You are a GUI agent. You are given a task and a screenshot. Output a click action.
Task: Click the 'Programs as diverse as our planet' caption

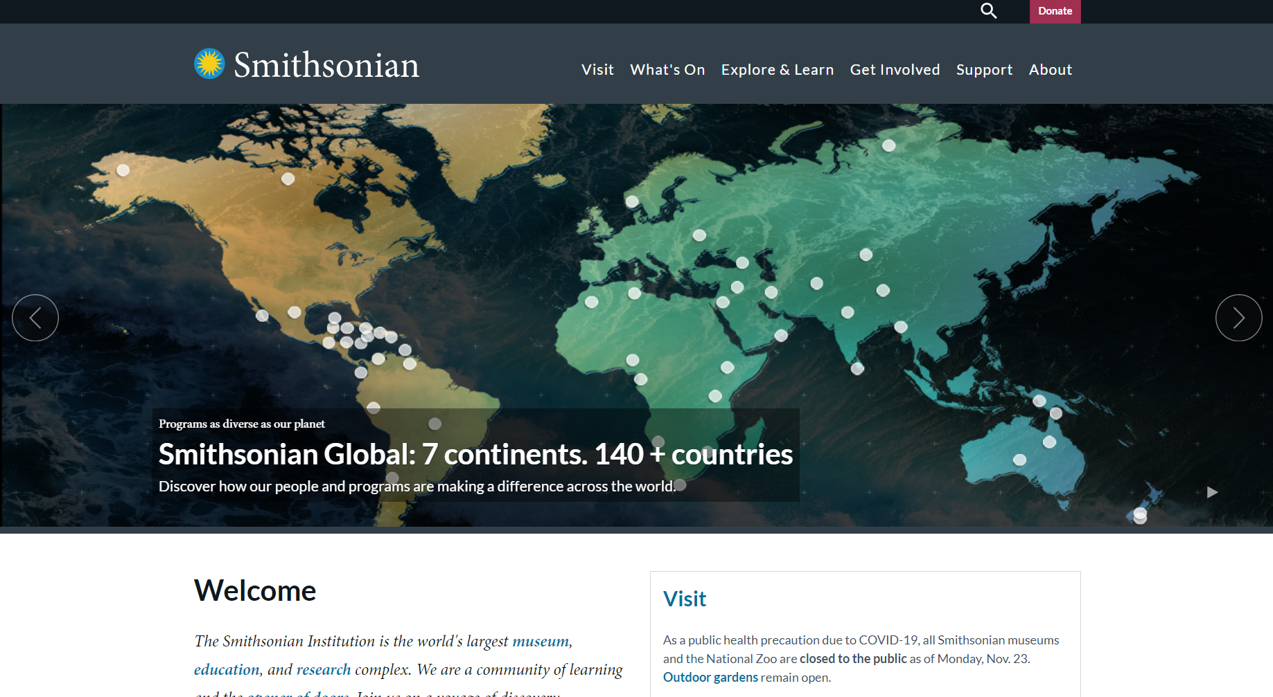click(x=242, y=424)
